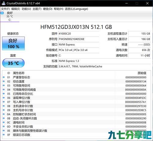Click the 原始值 column header
This screenshot has height=141, width=153.
point(142,73)
